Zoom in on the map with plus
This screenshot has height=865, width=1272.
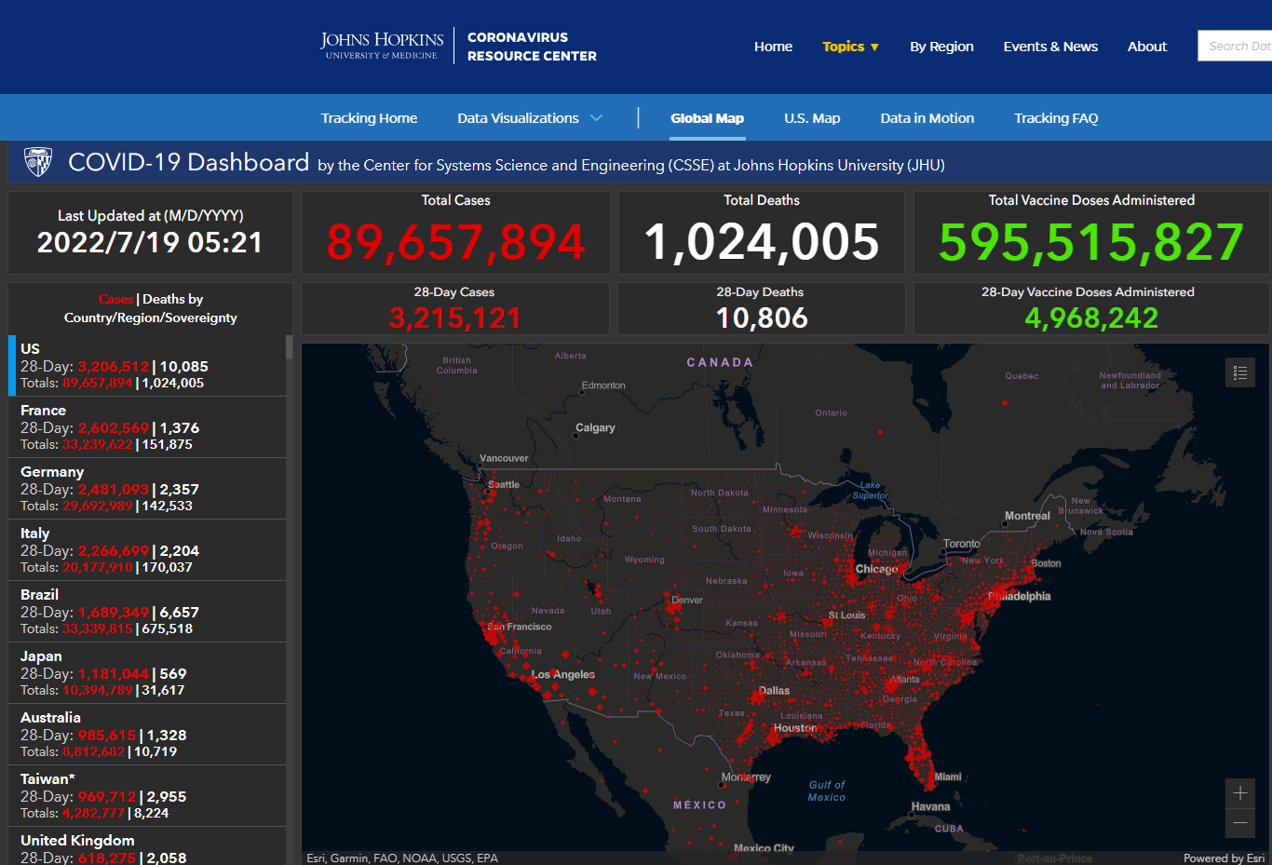coord(1239,793)
